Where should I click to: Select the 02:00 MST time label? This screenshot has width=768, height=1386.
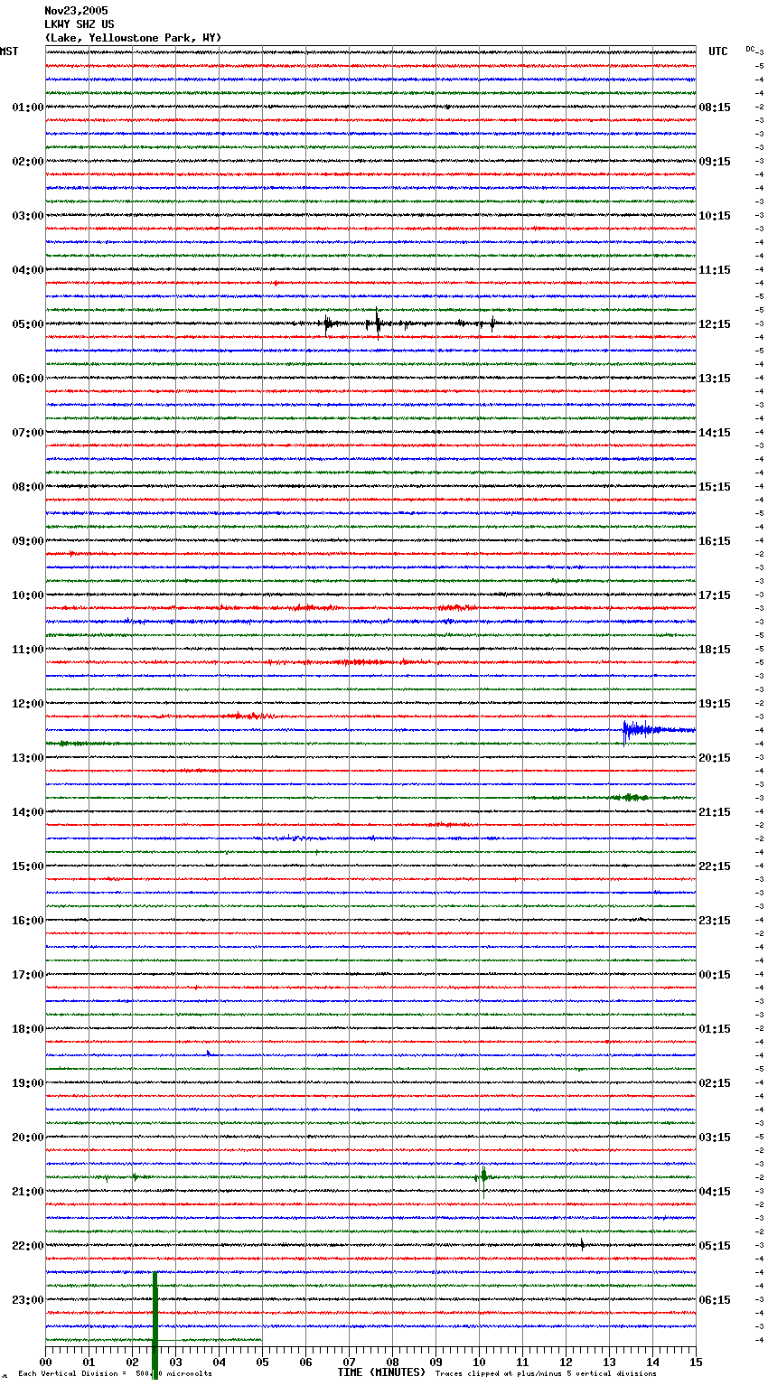(x=27, y=162)
